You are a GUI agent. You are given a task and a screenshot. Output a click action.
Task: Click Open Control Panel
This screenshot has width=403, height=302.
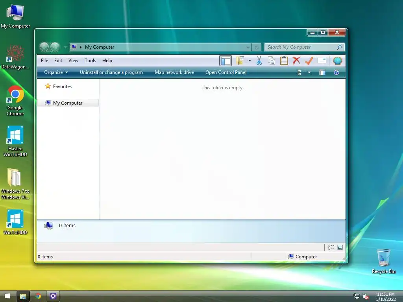[226, 72]
